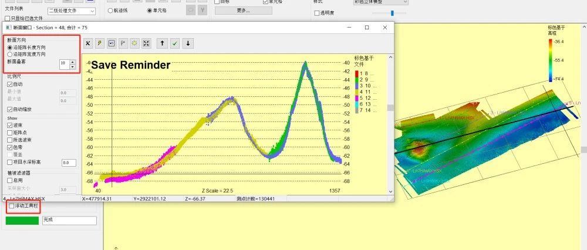
Task: Click the undo arrow toolbar icon
Action: click(x=111, y=43)
